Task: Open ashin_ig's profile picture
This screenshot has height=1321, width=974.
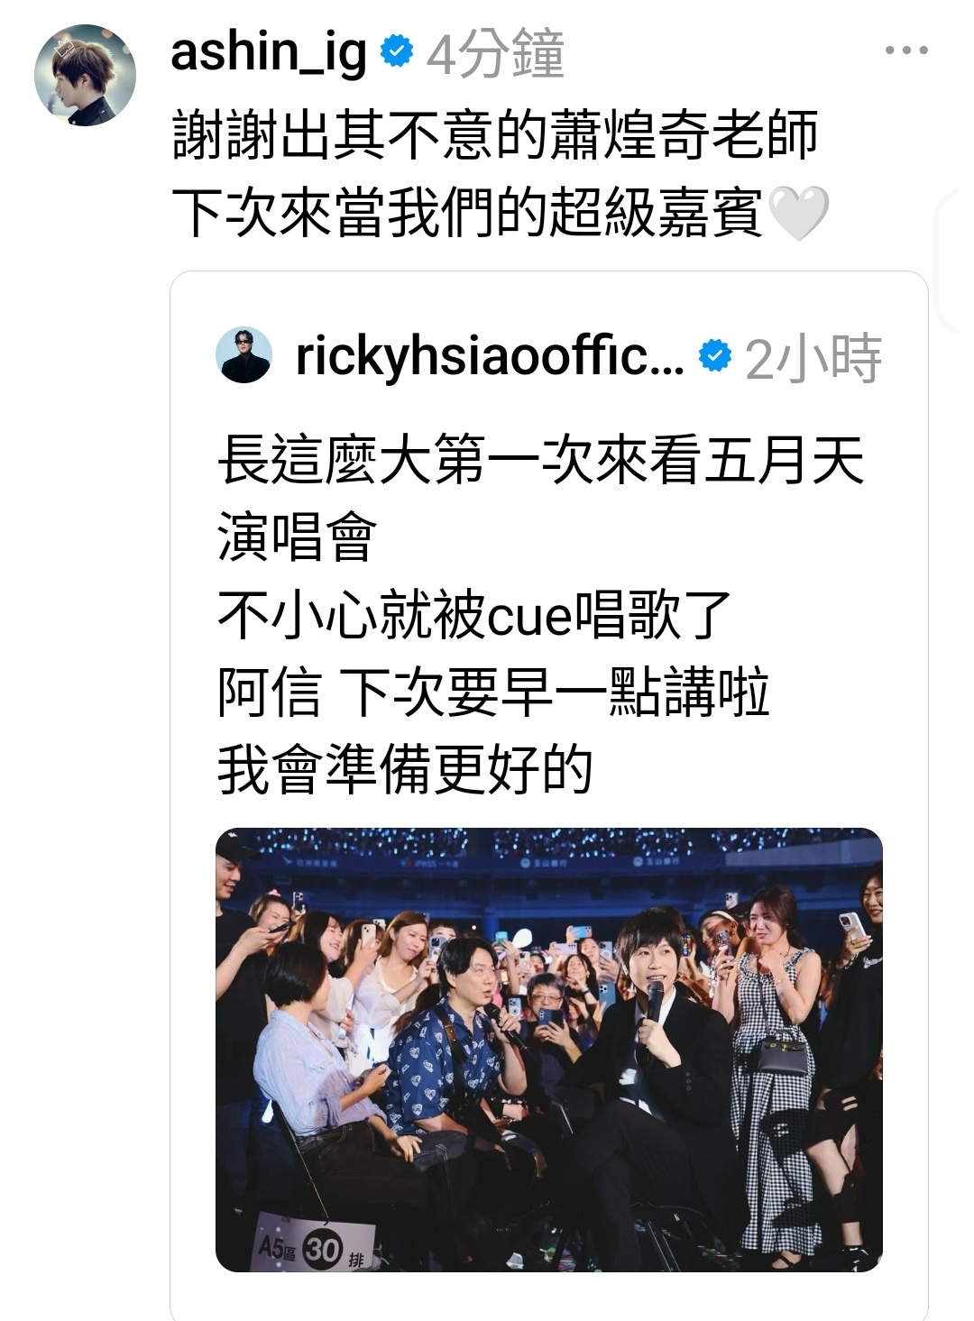Action: tap(85, 75)
